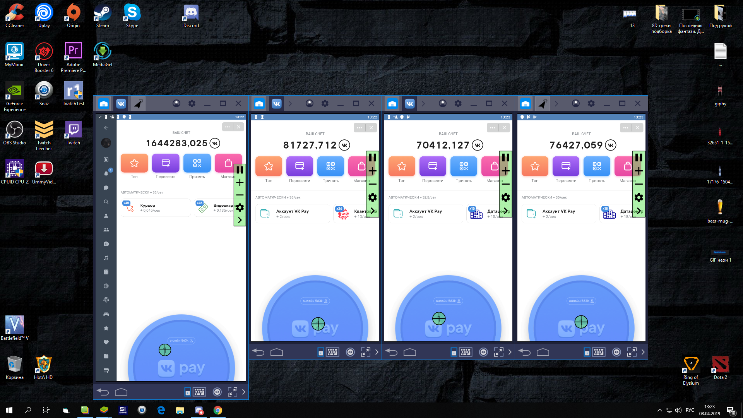This screenshot has width=743, height=418.
Task: Toggle the eye icon in the 70412,127 window's bottom bar
Action: [x=483, y=352]
